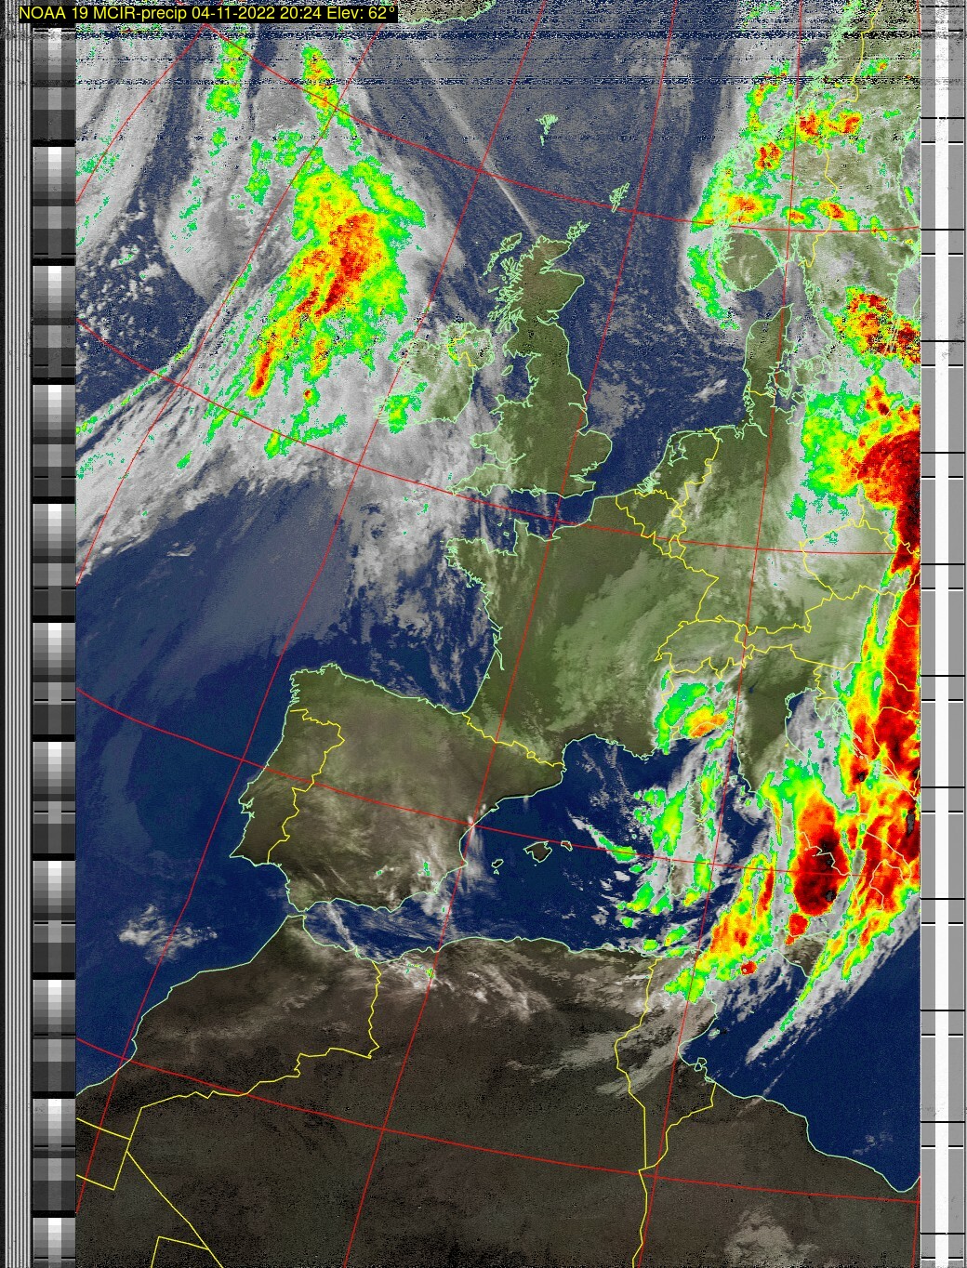967x1268 pixels.
Task: Select the center of Spain
Action: pyautogui.click(x=372, y=818)
